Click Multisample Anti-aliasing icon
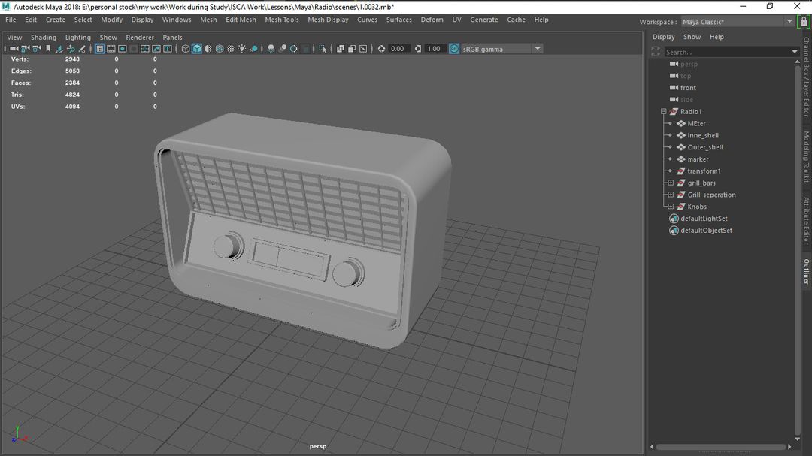 [294, 49]
